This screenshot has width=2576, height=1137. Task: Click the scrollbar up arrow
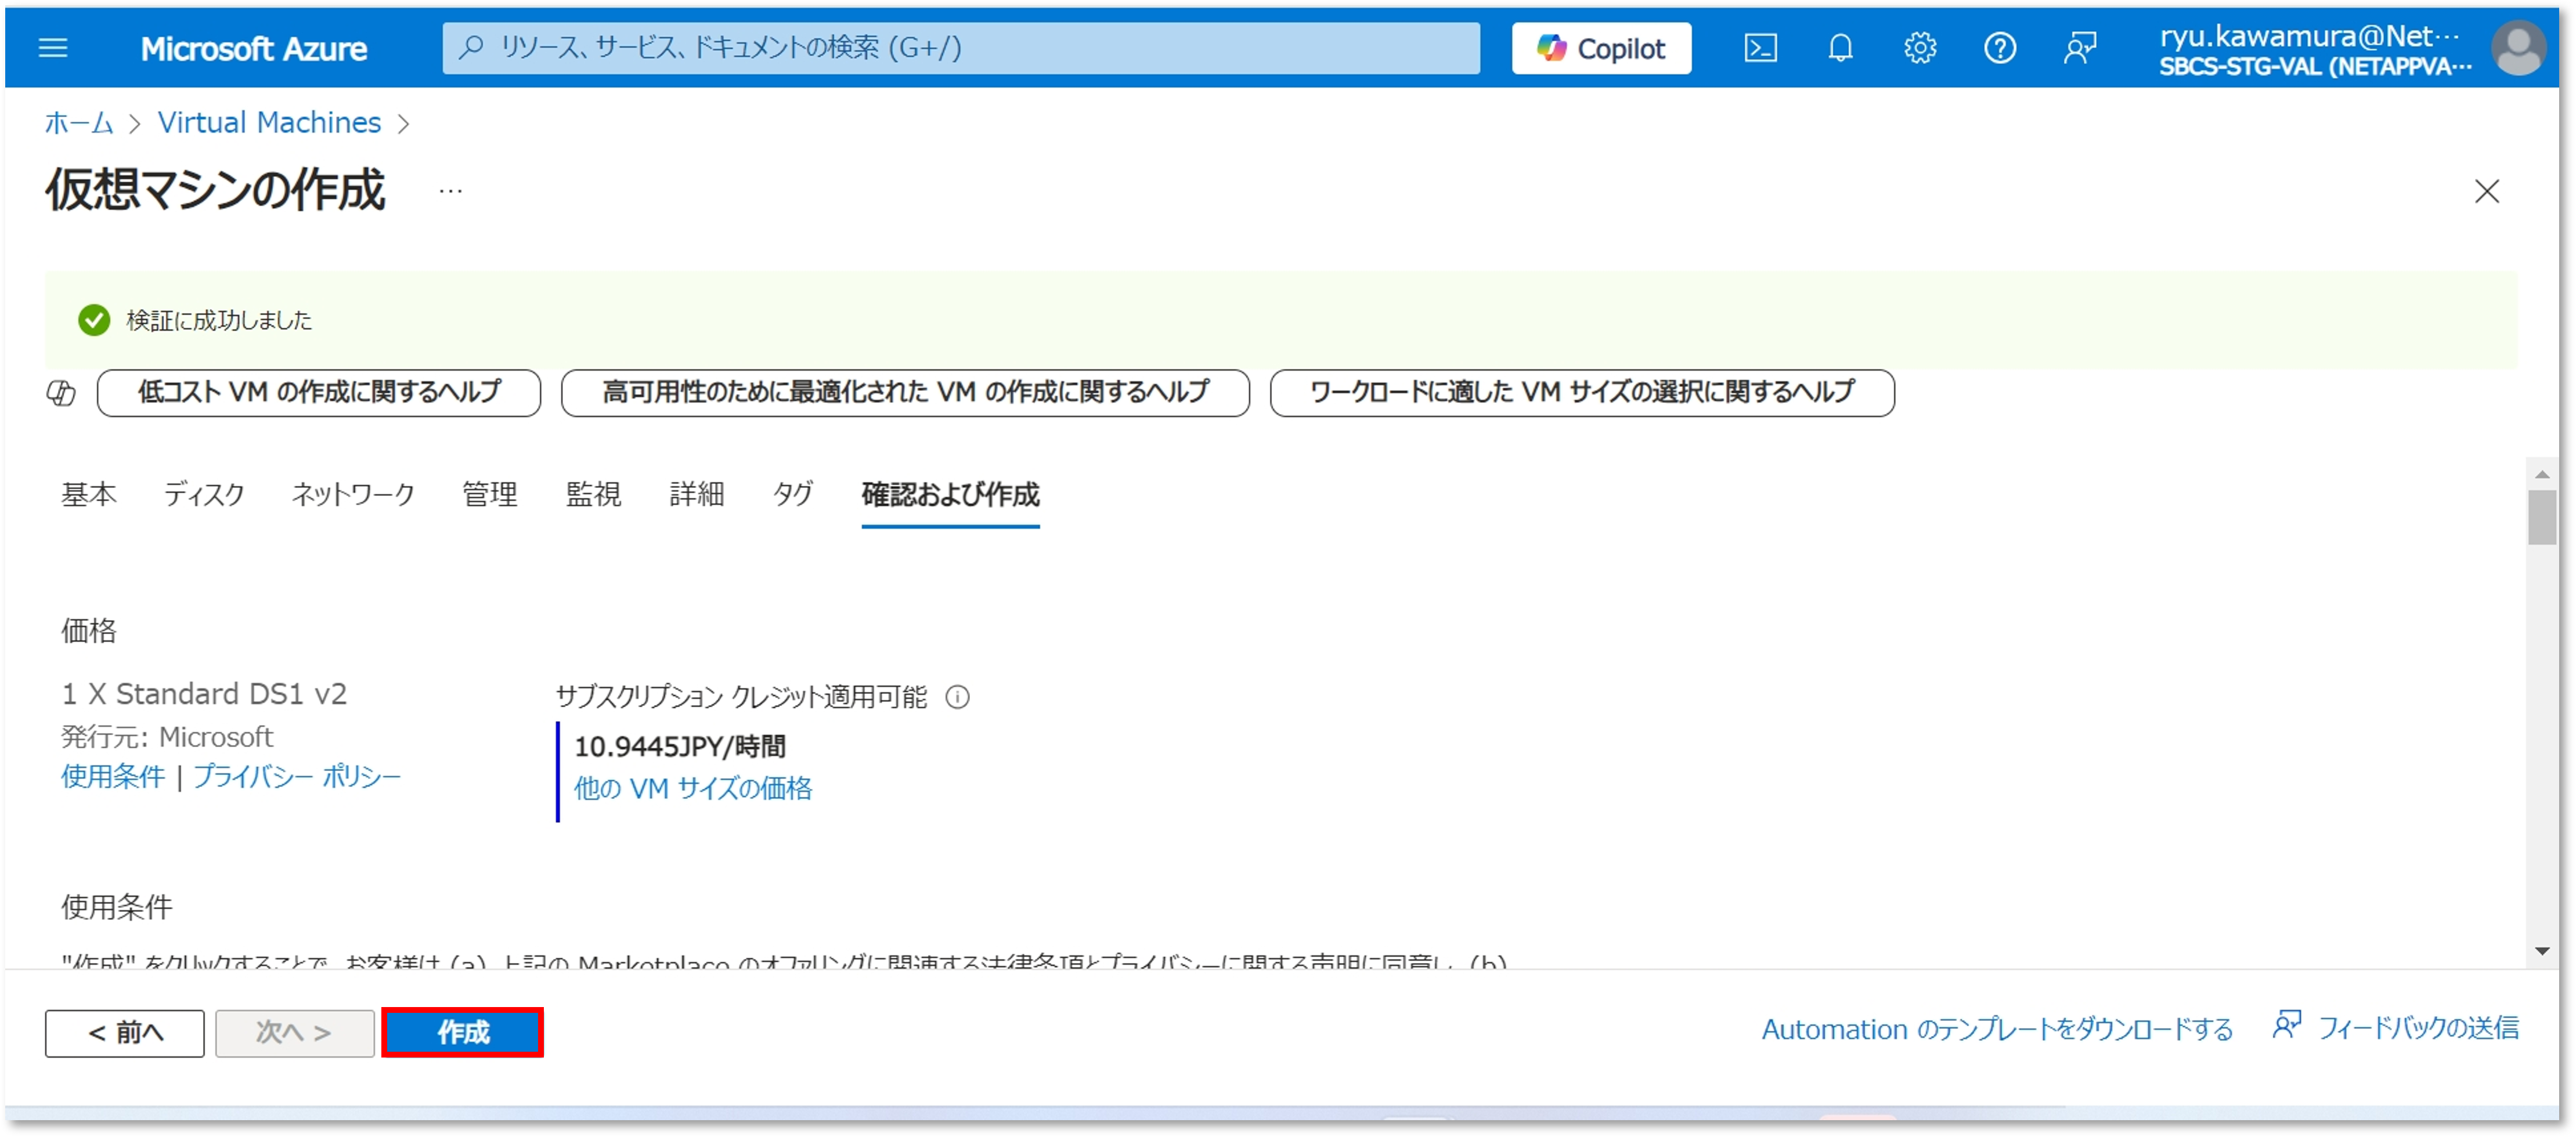(x=2541, y=473)
